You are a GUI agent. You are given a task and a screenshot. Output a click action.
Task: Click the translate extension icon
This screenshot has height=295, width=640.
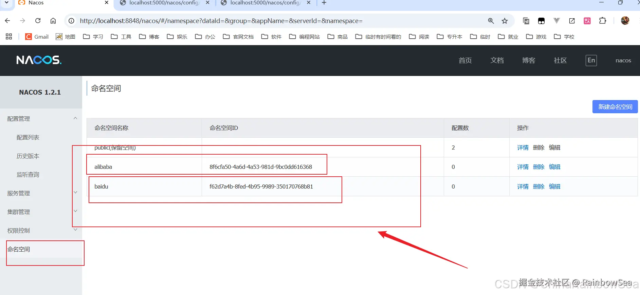coord(587,21)
